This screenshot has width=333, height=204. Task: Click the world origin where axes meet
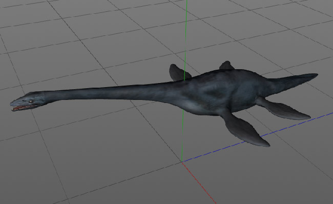[x=182, y=161]
